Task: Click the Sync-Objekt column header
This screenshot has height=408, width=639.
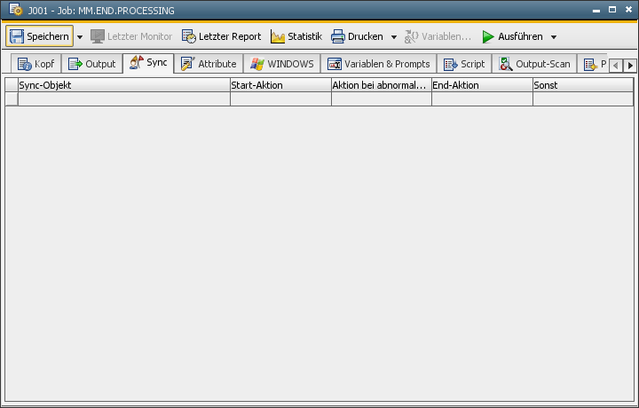Action: click(124, 85)
